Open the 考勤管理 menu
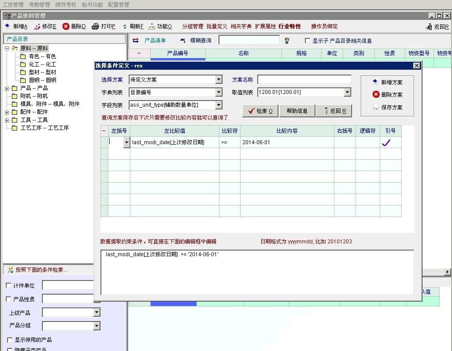 (40, 4)
